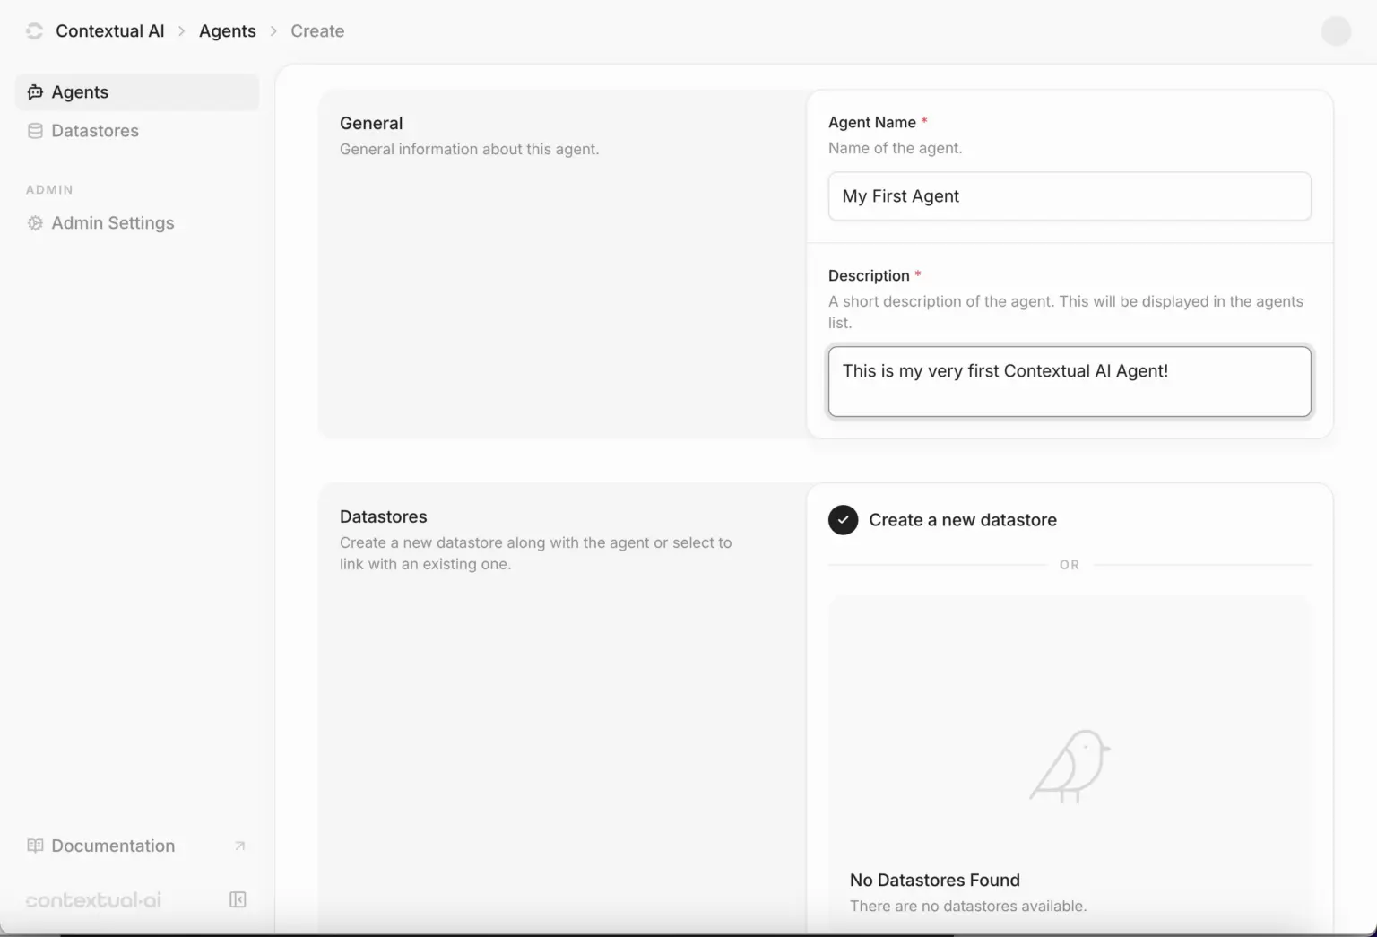This screenshot has width=1377, height=937.
Task: Click the No Datastores Found text
Action: [935, 881]
